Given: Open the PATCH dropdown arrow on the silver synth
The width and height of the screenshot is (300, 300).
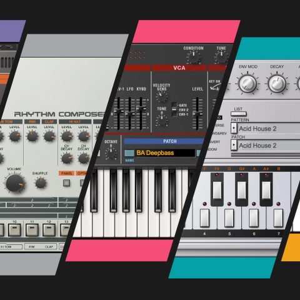Looking at the screenshot, I should 234,145.
